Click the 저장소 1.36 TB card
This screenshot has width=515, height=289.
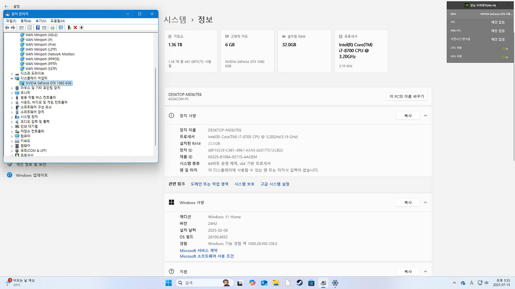point(191,51)
